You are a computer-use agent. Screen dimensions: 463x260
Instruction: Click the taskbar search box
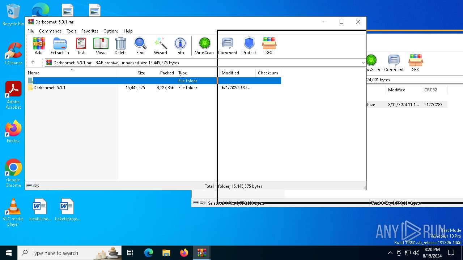70,253
